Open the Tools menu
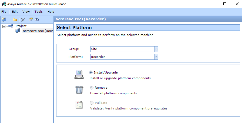 [38, 12]
